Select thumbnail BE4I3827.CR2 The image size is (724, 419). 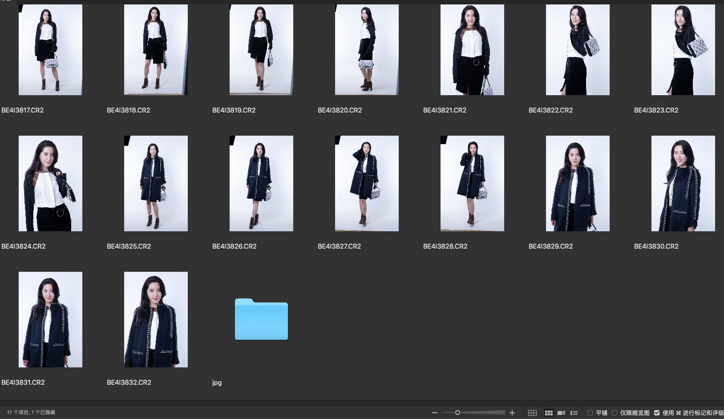(x=367, y=183)
